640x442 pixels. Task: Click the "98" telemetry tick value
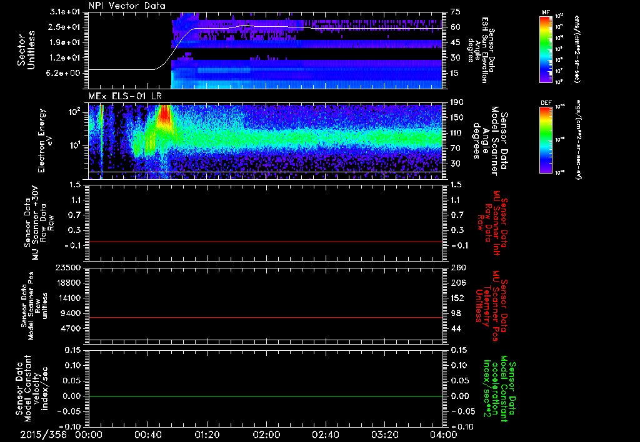[x=456, y=313]
